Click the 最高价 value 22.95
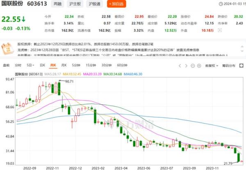Image resolution: width=246 pixels, height=171 pixels. [x=139, y=16]
